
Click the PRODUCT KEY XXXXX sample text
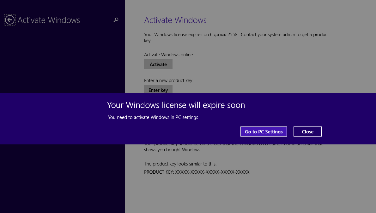[197, 172]
